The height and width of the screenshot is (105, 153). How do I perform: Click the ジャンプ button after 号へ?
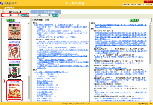[55, 15]
